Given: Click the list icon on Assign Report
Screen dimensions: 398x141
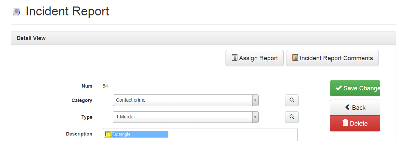Looking at the screenshot, I should [x=234, y=58].
